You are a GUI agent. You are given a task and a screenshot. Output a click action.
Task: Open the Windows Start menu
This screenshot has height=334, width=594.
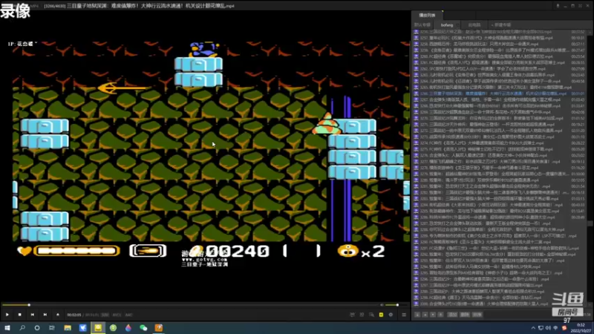click(7, 327)
